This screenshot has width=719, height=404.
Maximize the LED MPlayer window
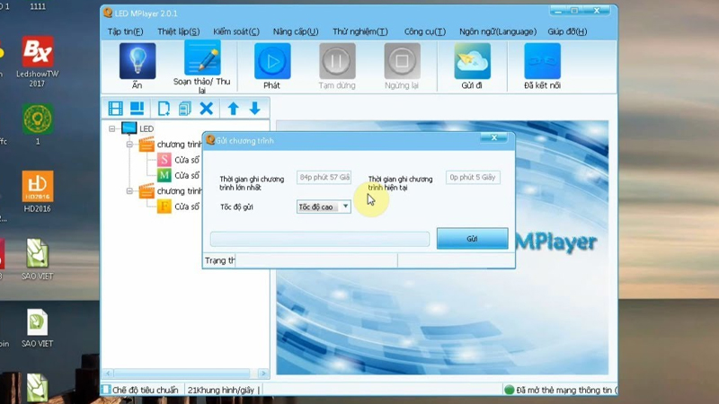(574, 11)
